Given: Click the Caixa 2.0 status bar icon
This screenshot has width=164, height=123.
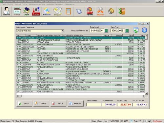Looking at the screenshot, I should pyautogui.click(x=132, y=121).
